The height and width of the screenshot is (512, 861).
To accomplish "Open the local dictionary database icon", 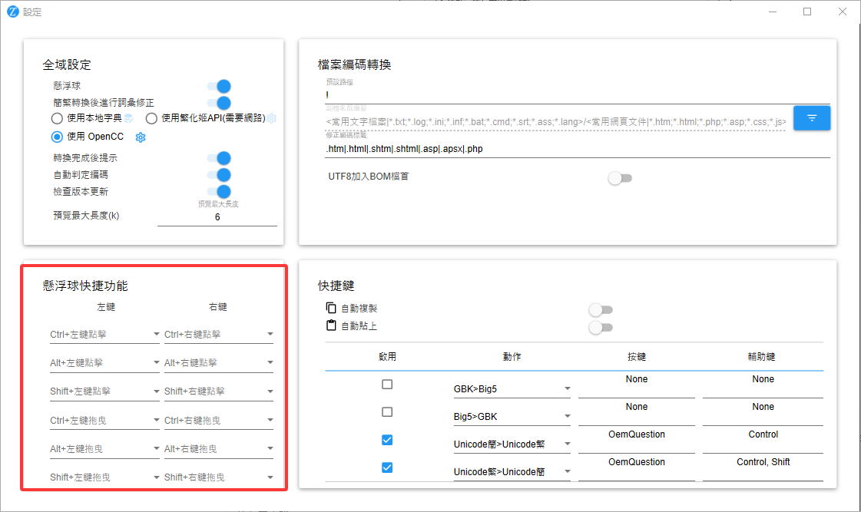I will (129, 118).
